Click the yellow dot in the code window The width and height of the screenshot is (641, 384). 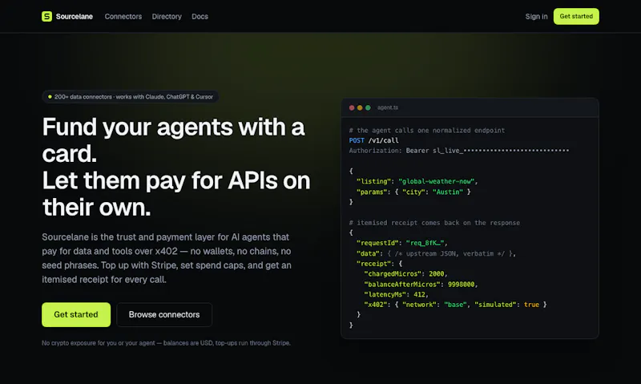360,107
